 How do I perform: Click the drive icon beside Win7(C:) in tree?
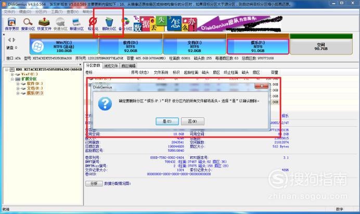tap(18, 74)
